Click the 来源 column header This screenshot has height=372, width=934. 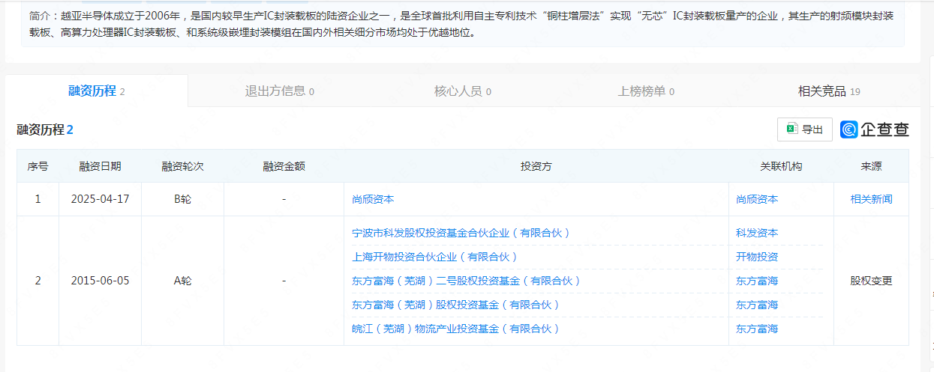tap(871, 166)
